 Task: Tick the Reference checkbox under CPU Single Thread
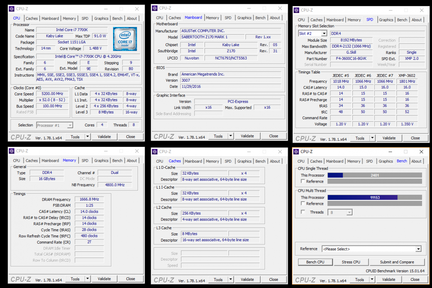[303, 181]
